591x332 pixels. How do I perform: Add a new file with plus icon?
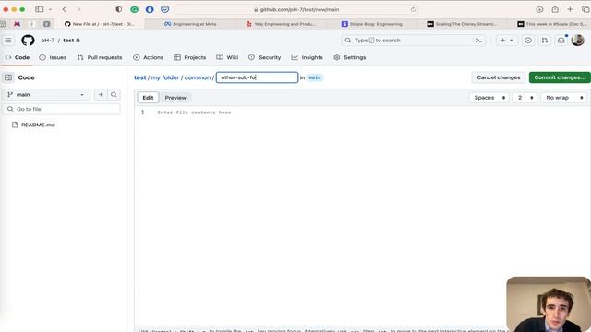[101, 94]
